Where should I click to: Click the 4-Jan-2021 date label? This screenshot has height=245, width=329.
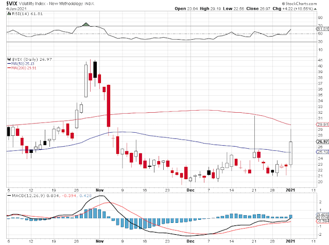[x=16, y=9]
